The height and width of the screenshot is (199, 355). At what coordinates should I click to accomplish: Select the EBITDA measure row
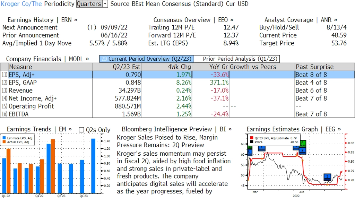pos(177,114)
